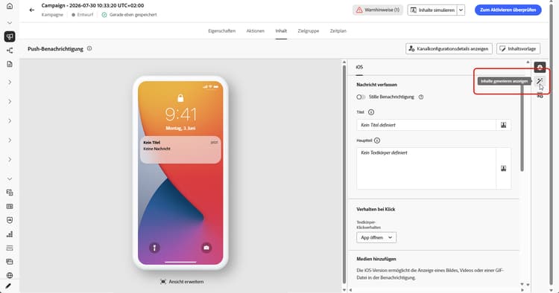
Task: Click into the Kein Titel definiert field
Action: [426, 125]
